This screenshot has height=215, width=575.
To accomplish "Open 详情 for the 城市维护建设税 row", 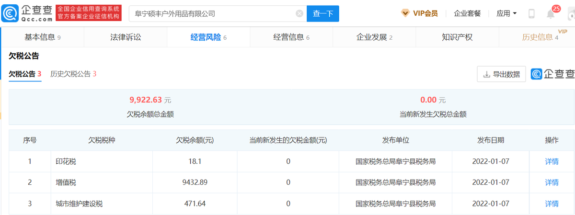I will (552, 204).
